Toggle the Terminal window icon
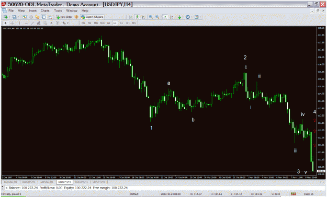 (43, 17)
